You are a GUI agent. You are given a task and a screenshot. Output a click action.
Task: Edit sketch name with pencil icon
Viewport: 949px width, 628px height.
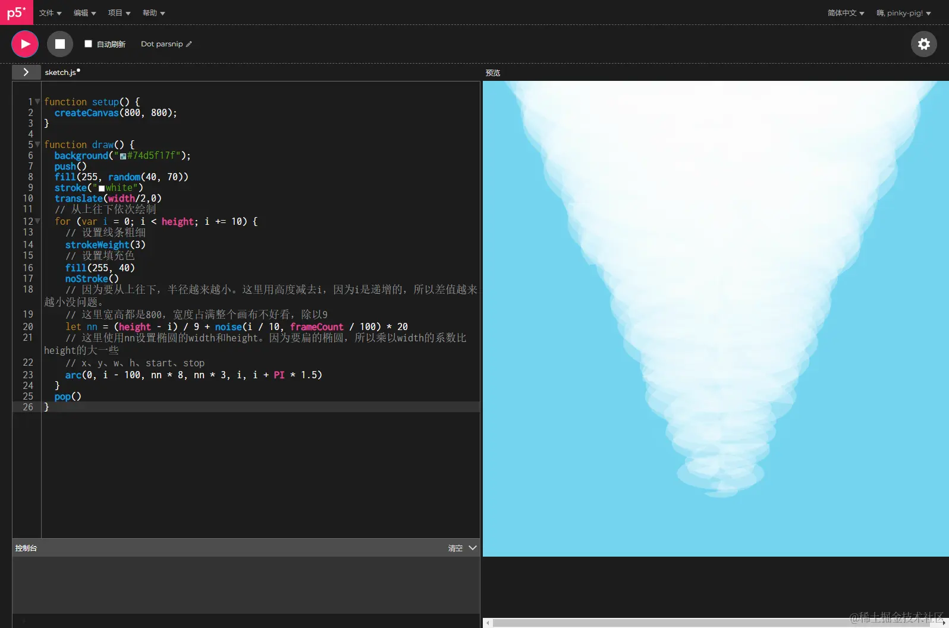click(189, 44)
